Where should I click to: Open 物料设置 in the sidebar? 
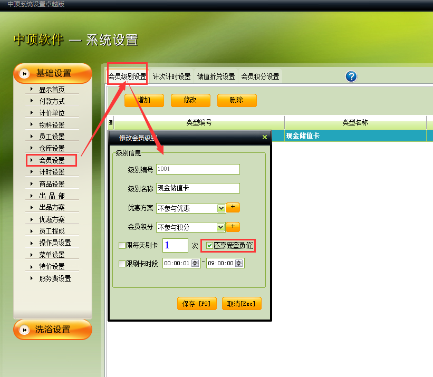52,125
